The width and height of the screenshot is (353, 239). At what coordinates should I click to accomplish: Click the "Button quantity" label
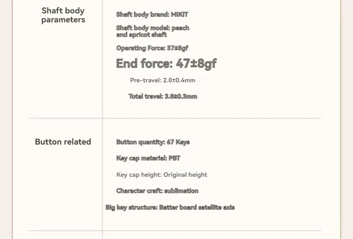pyautogui.click(x=140, y=142)
